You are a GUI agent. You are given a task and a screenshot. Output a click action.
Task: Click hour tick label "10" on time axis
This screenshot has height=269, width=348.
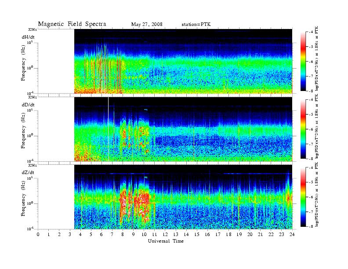coord(144,234)
